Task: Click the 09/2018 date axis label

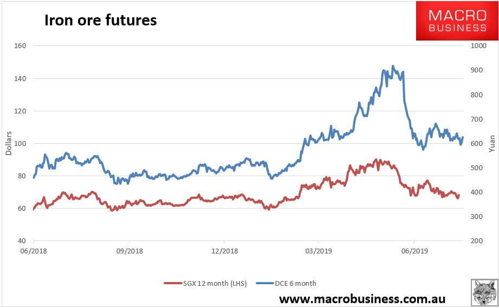Action: 129,251
